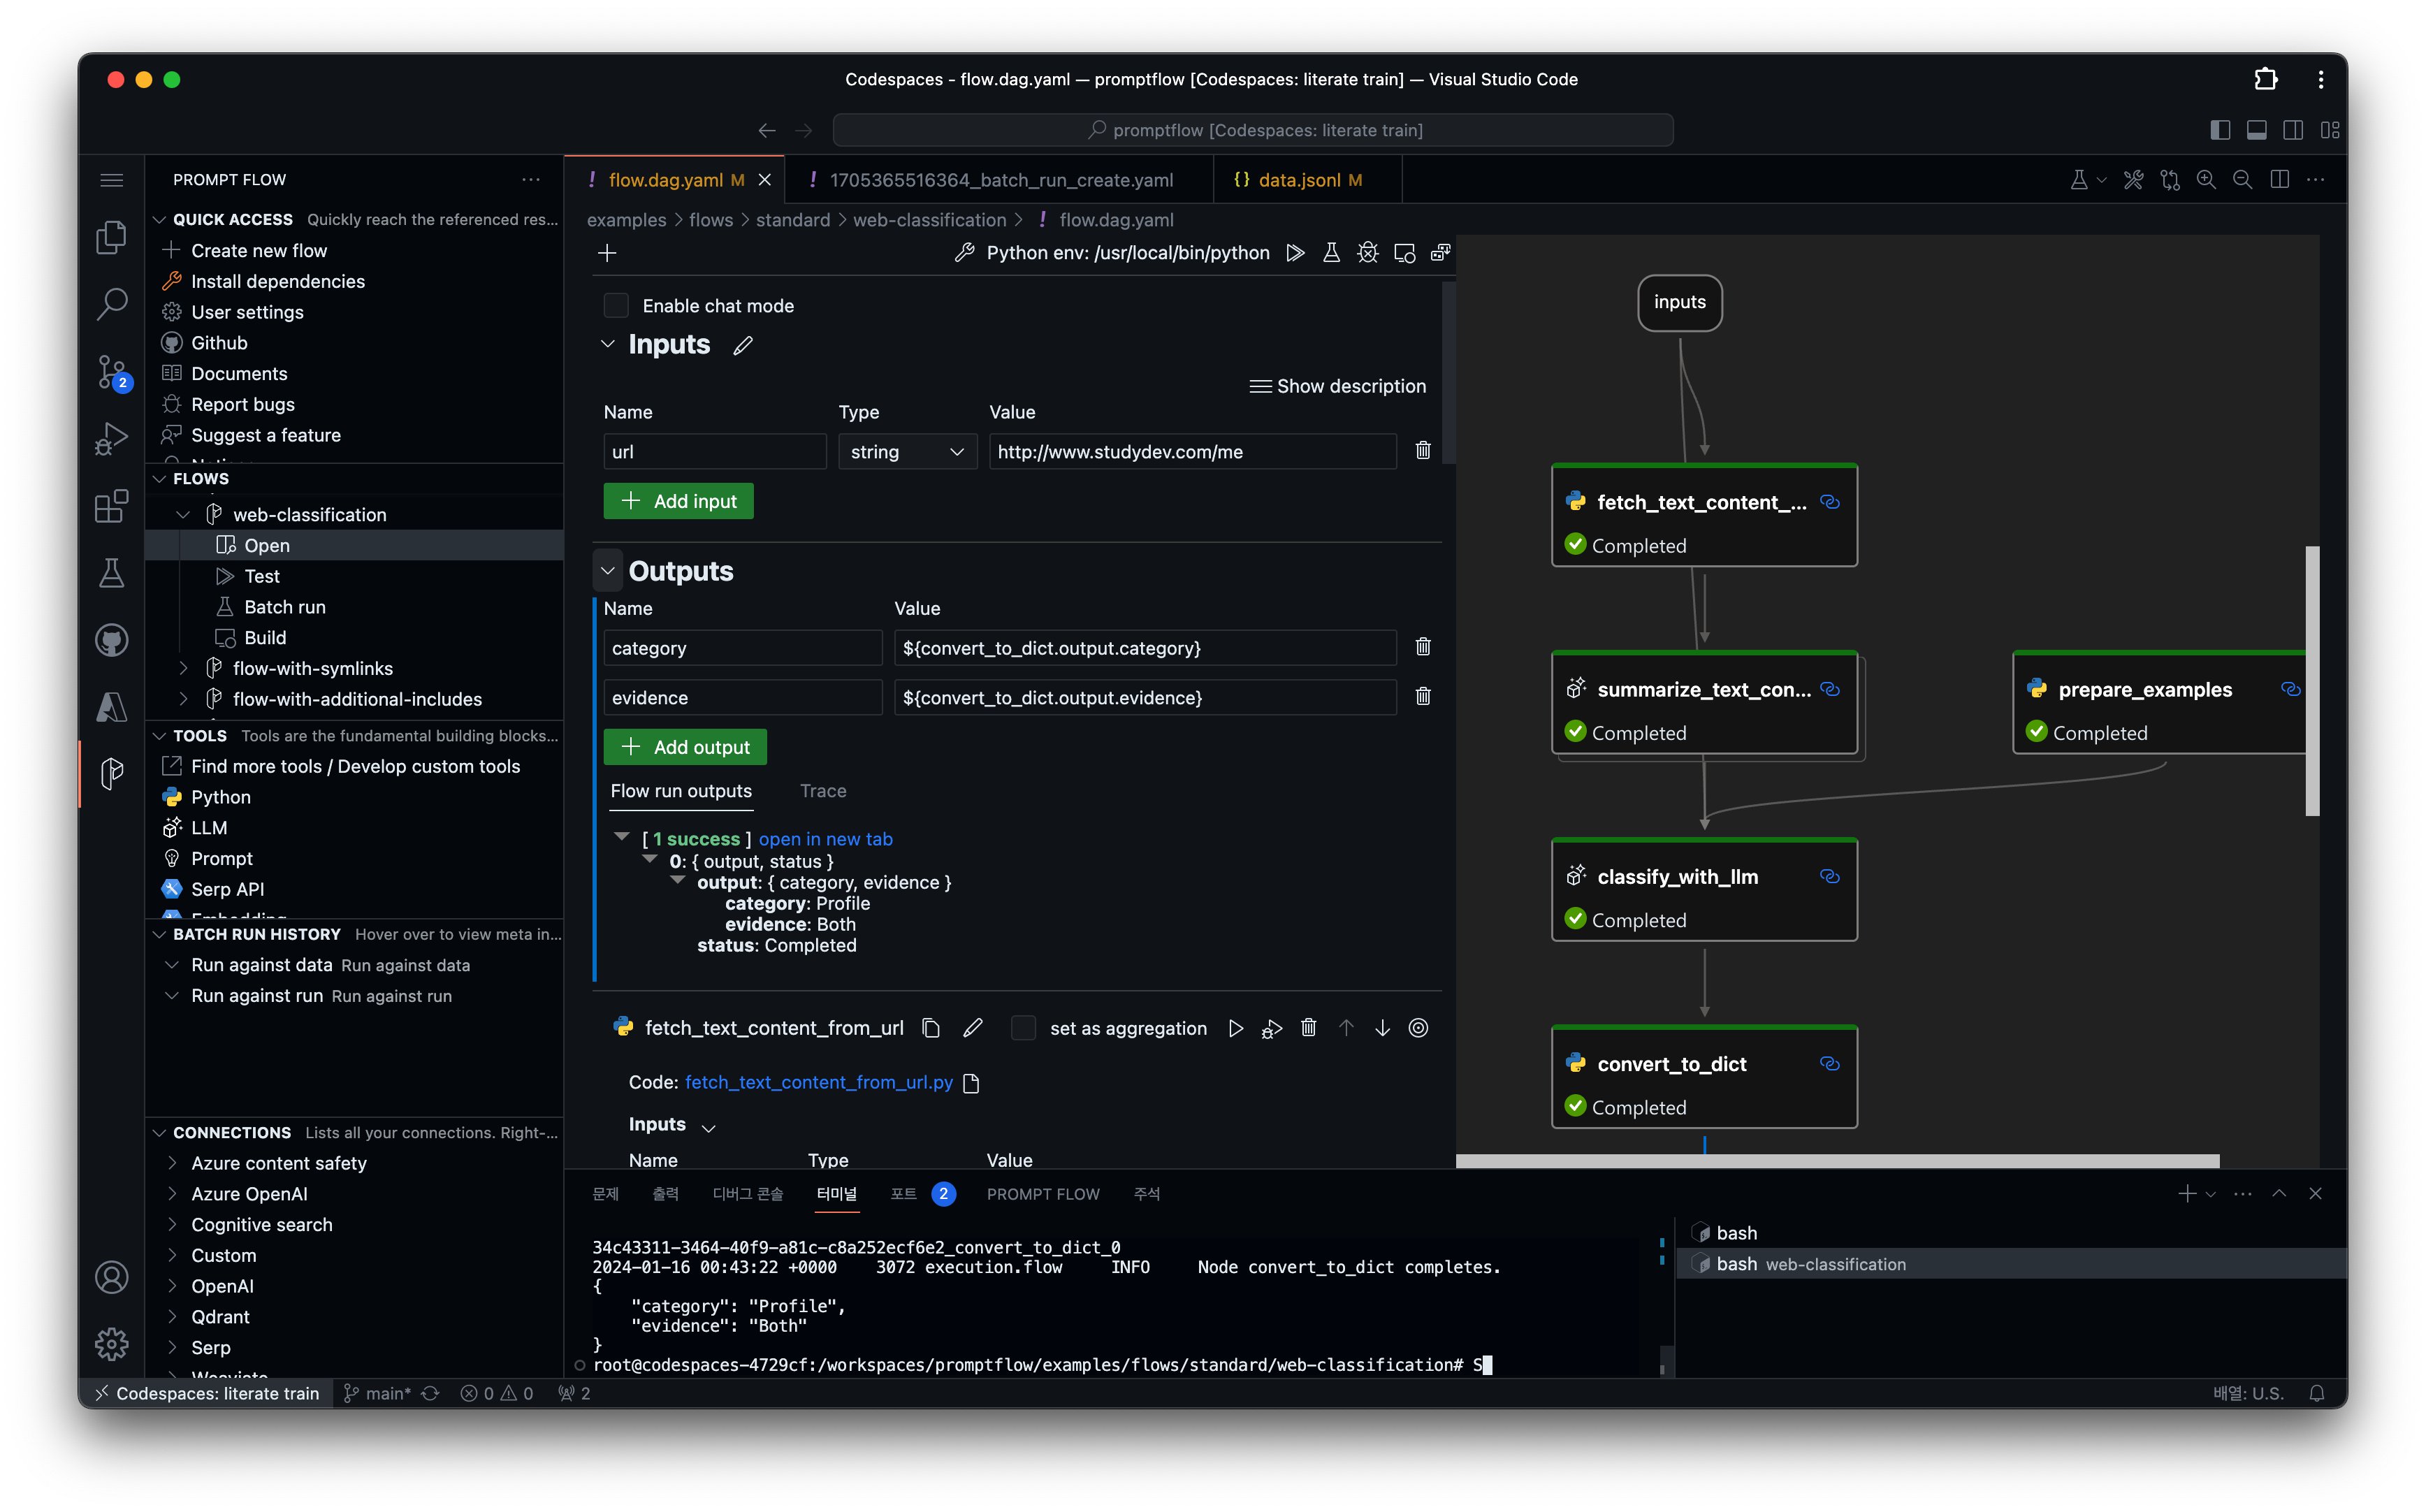Select bash web-classification terminal
The height and width of the screenshot is (1512, 2426).
click(x=2011, y=1264)
